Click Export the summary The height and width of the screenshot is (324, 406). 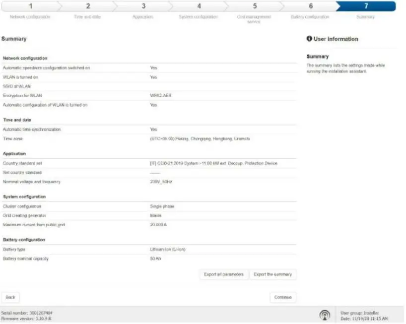pos(273,274)
